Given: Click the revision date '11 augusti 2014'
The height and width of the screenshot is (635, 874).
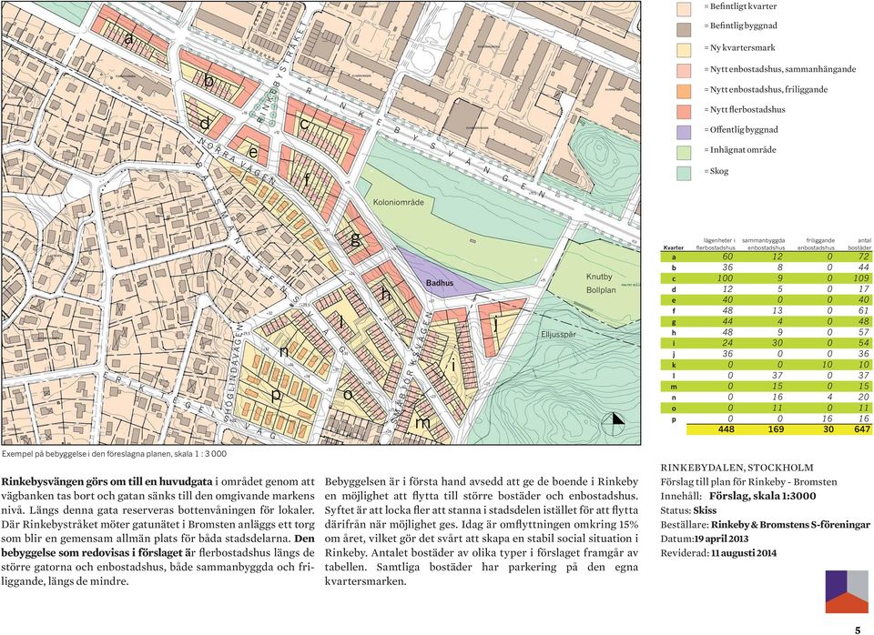Looking at the screenshot, I should point(744,553).
